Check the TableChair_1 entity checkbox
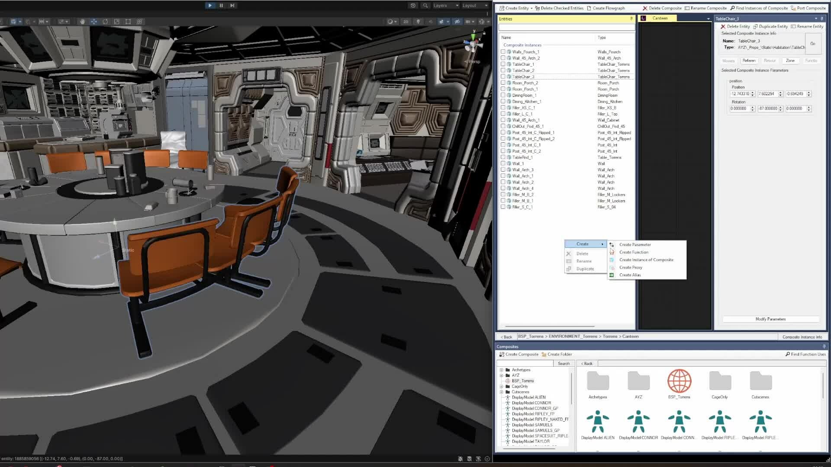 click(503, 64)
